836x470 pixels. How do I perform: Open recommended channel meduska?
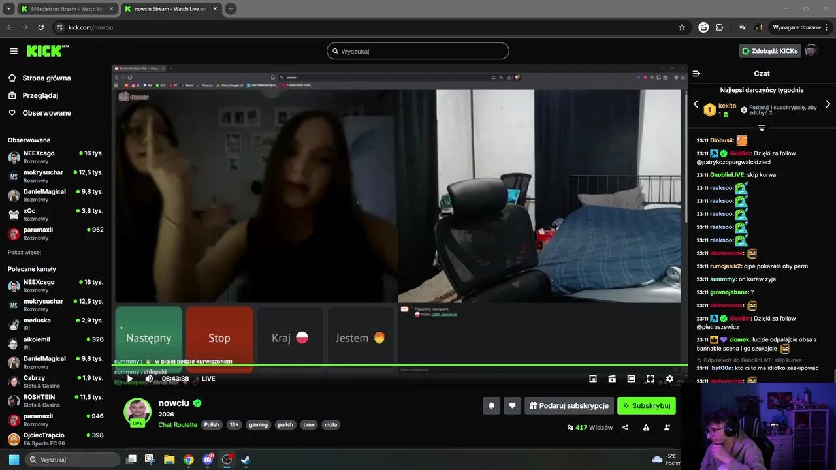(56, 324)
